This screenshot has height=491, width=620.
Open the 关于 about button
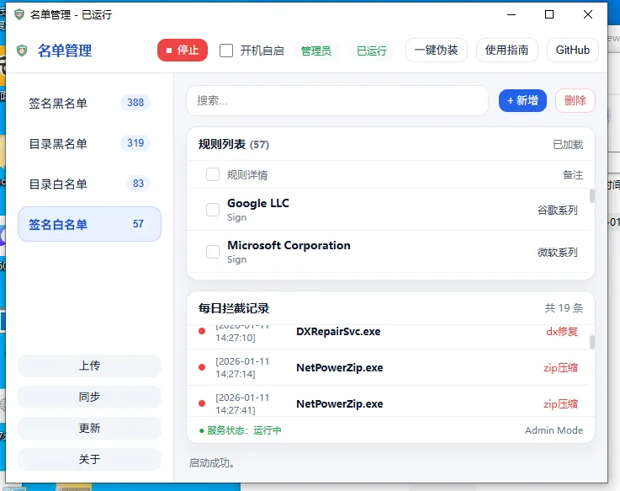click(x=89, y=459)
